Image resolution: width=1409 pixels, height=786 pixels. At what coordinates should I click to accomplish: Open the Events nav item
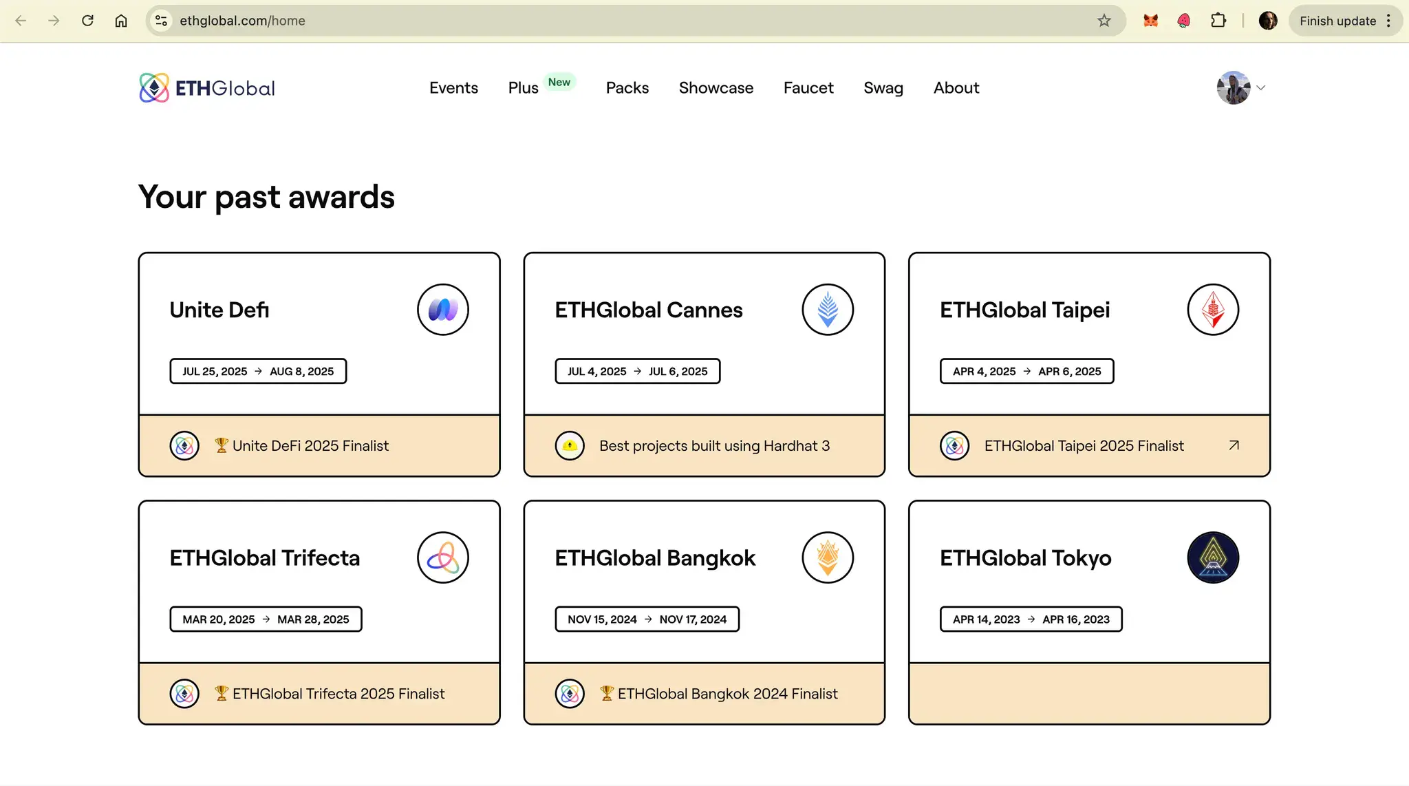coord(453,88)
